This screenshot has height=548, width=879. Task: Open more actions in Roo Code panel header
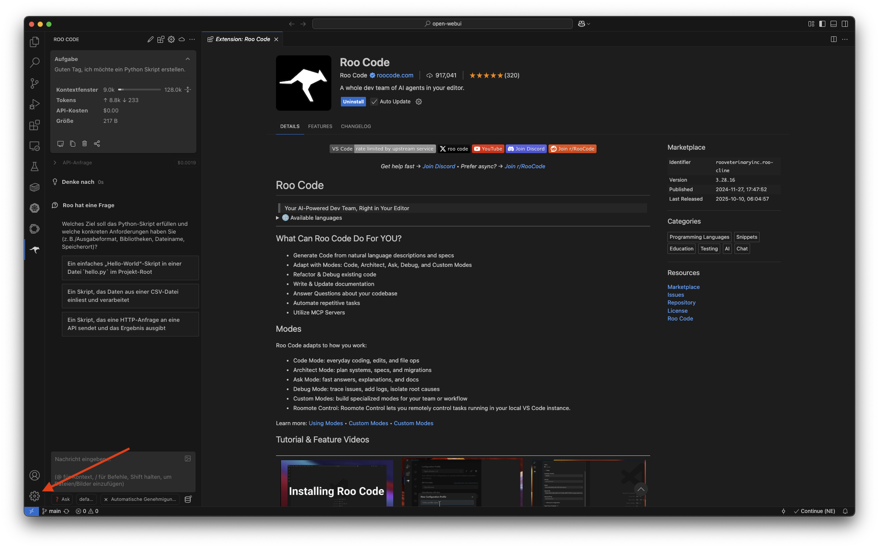coord(192,39)
